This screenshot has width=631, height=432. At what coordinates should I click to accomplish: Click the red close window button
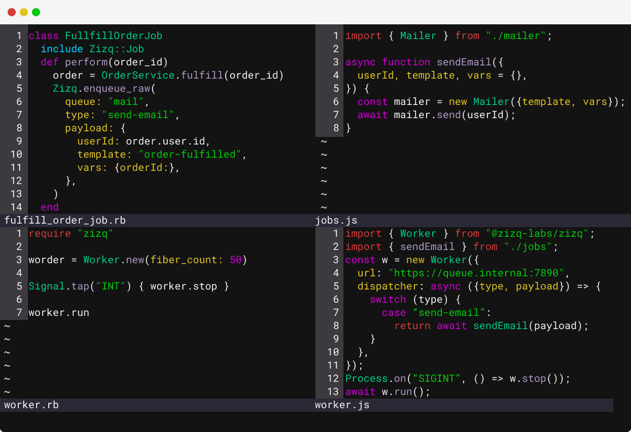tap(12, 12)
